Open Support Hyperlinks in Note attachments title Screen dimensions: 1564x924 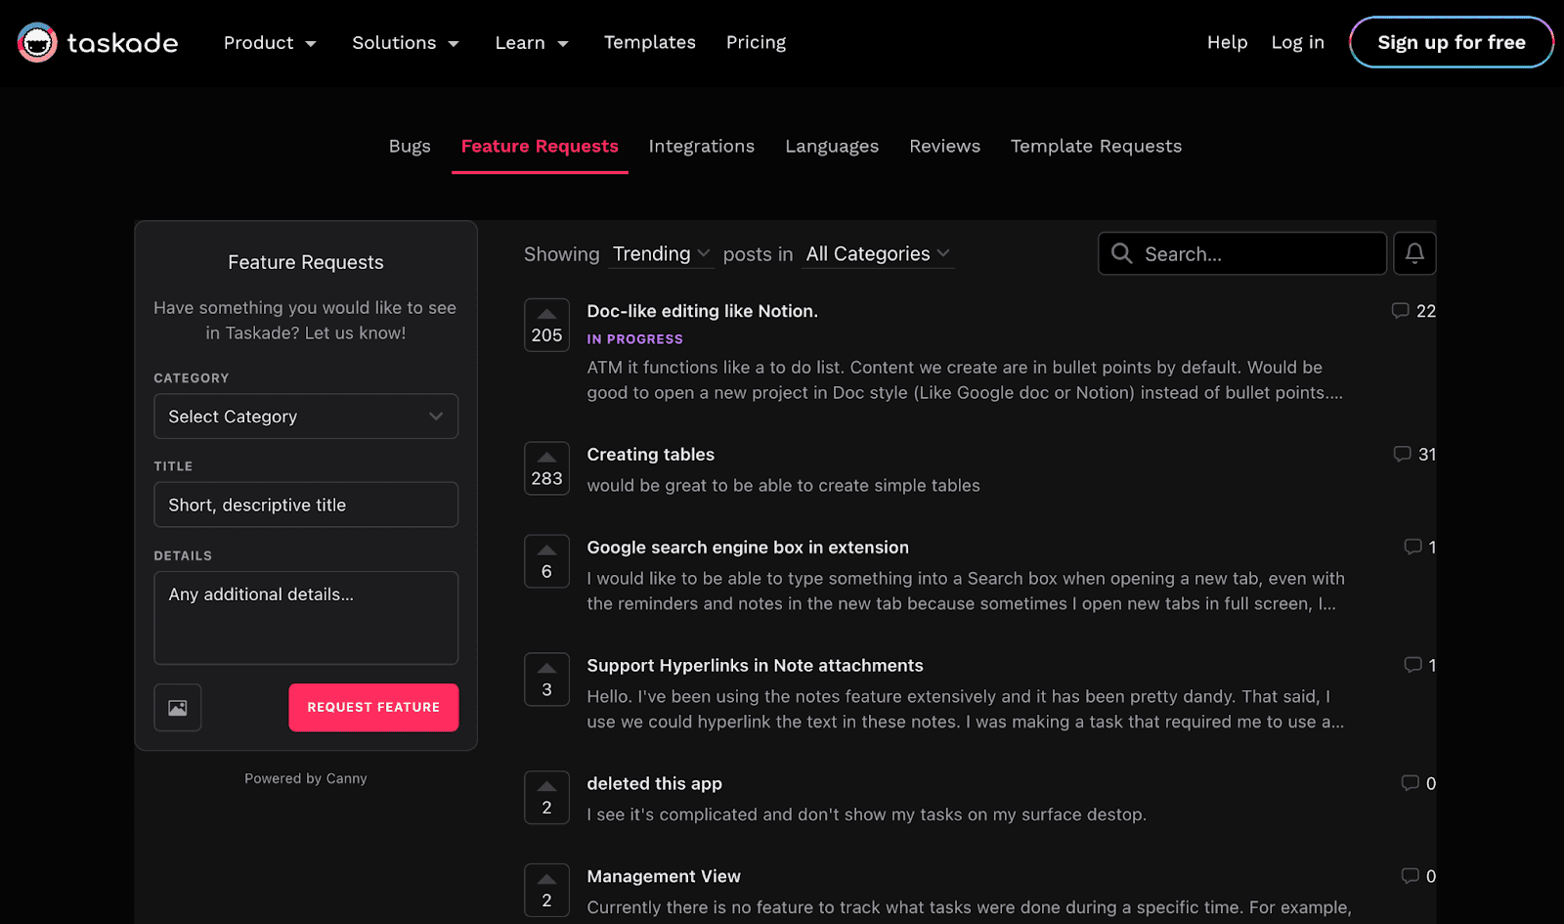coord(755,666)
